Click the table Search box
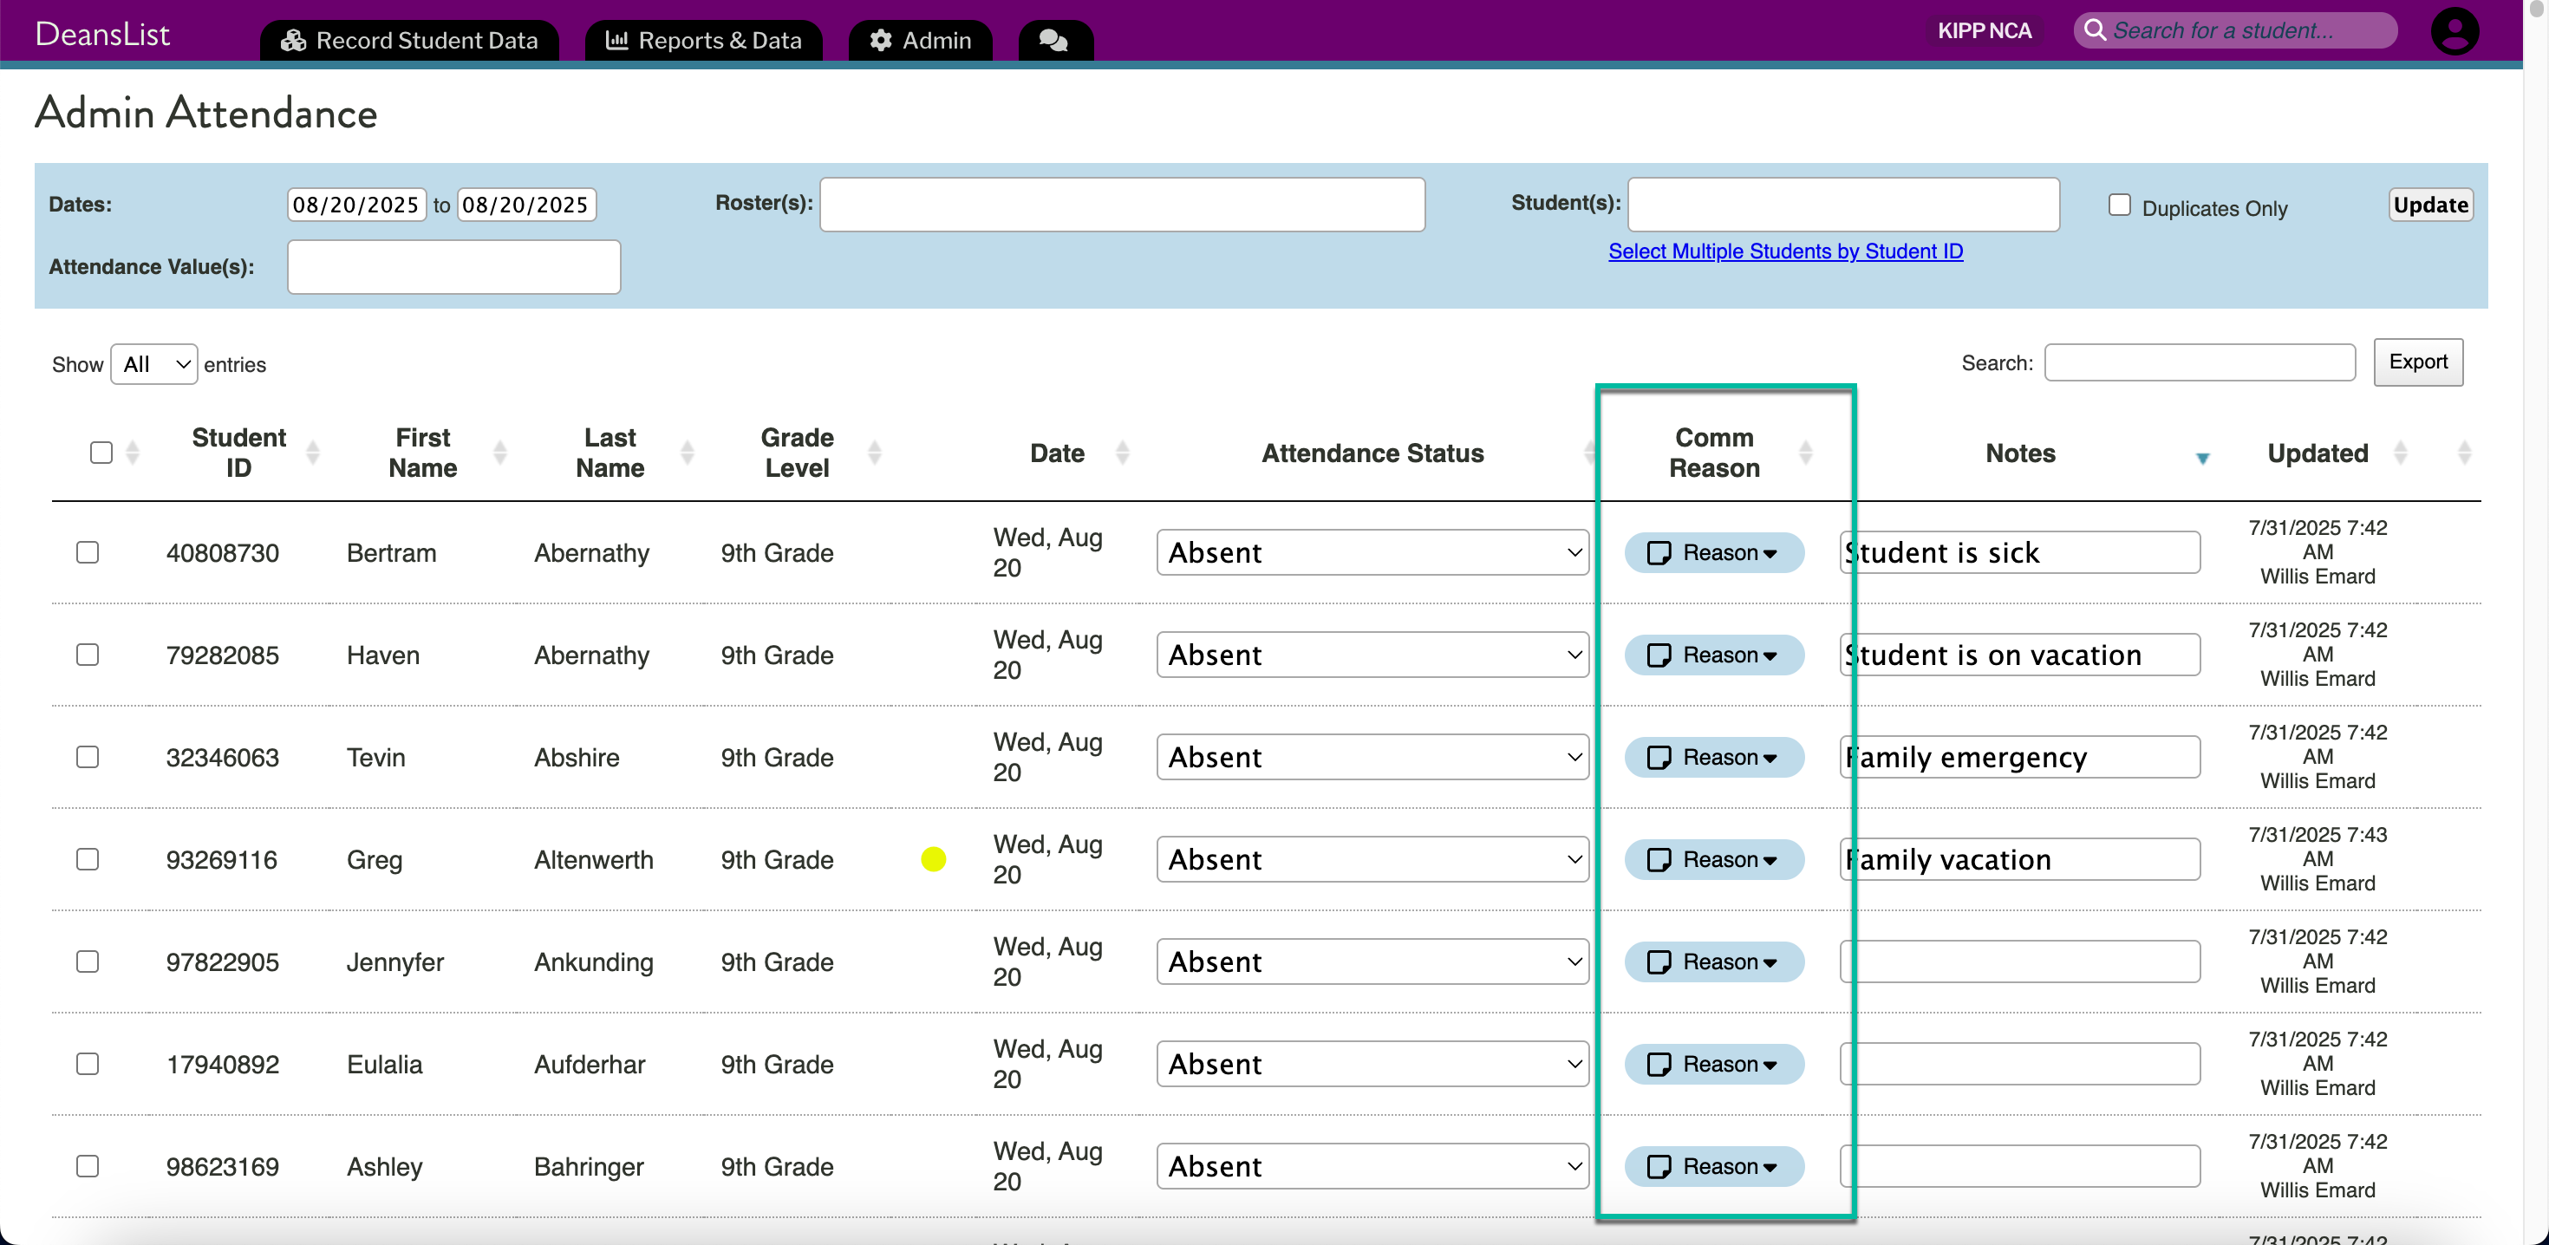The width and height of the screenshot is (2549, 1245). coord(2200,362)
